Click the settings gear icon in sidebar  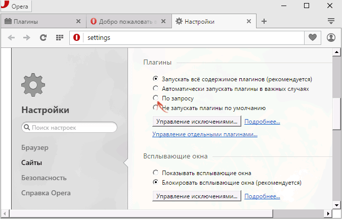(33, 85)
